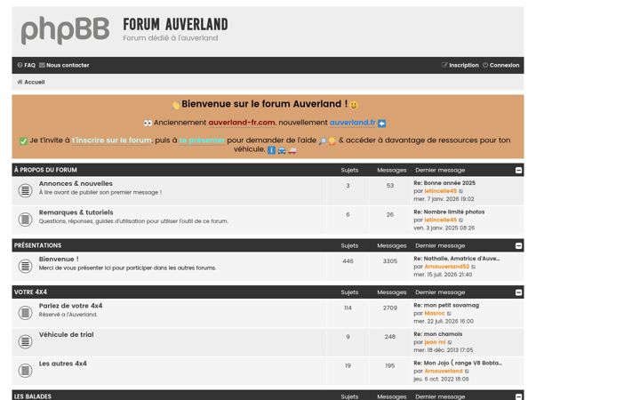Click the phpBB logo
Image resolution: width=640 pixels, height=400 pixels.
point(65,30)
